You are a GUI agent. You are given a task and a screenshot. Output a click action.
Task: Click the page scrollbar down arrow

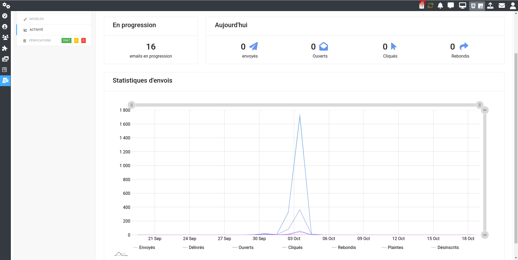coord(516,258)
